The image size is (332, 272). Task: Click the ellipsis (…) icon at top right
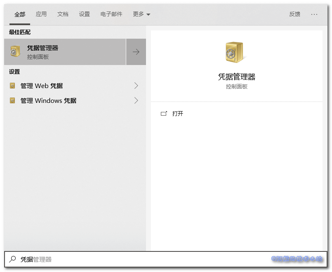[x=315, y=14]
